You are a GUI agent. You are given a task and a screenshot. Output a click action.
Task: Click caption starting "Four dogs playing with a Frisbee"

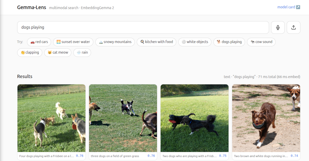pyautogui.click(x=47, y=156)
